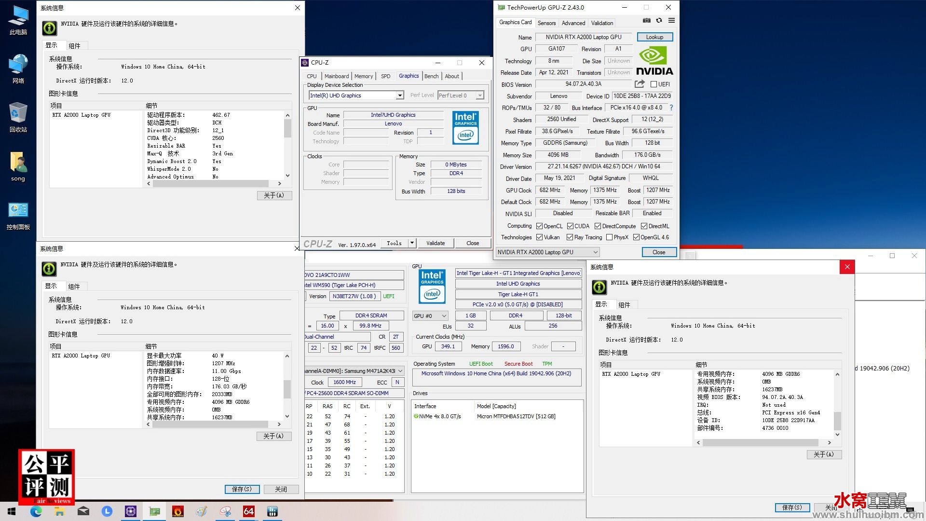Screen dimensions: 926x521
Task: Click the UEFI Boot label in HWiNFO
Action: point(481,364)
